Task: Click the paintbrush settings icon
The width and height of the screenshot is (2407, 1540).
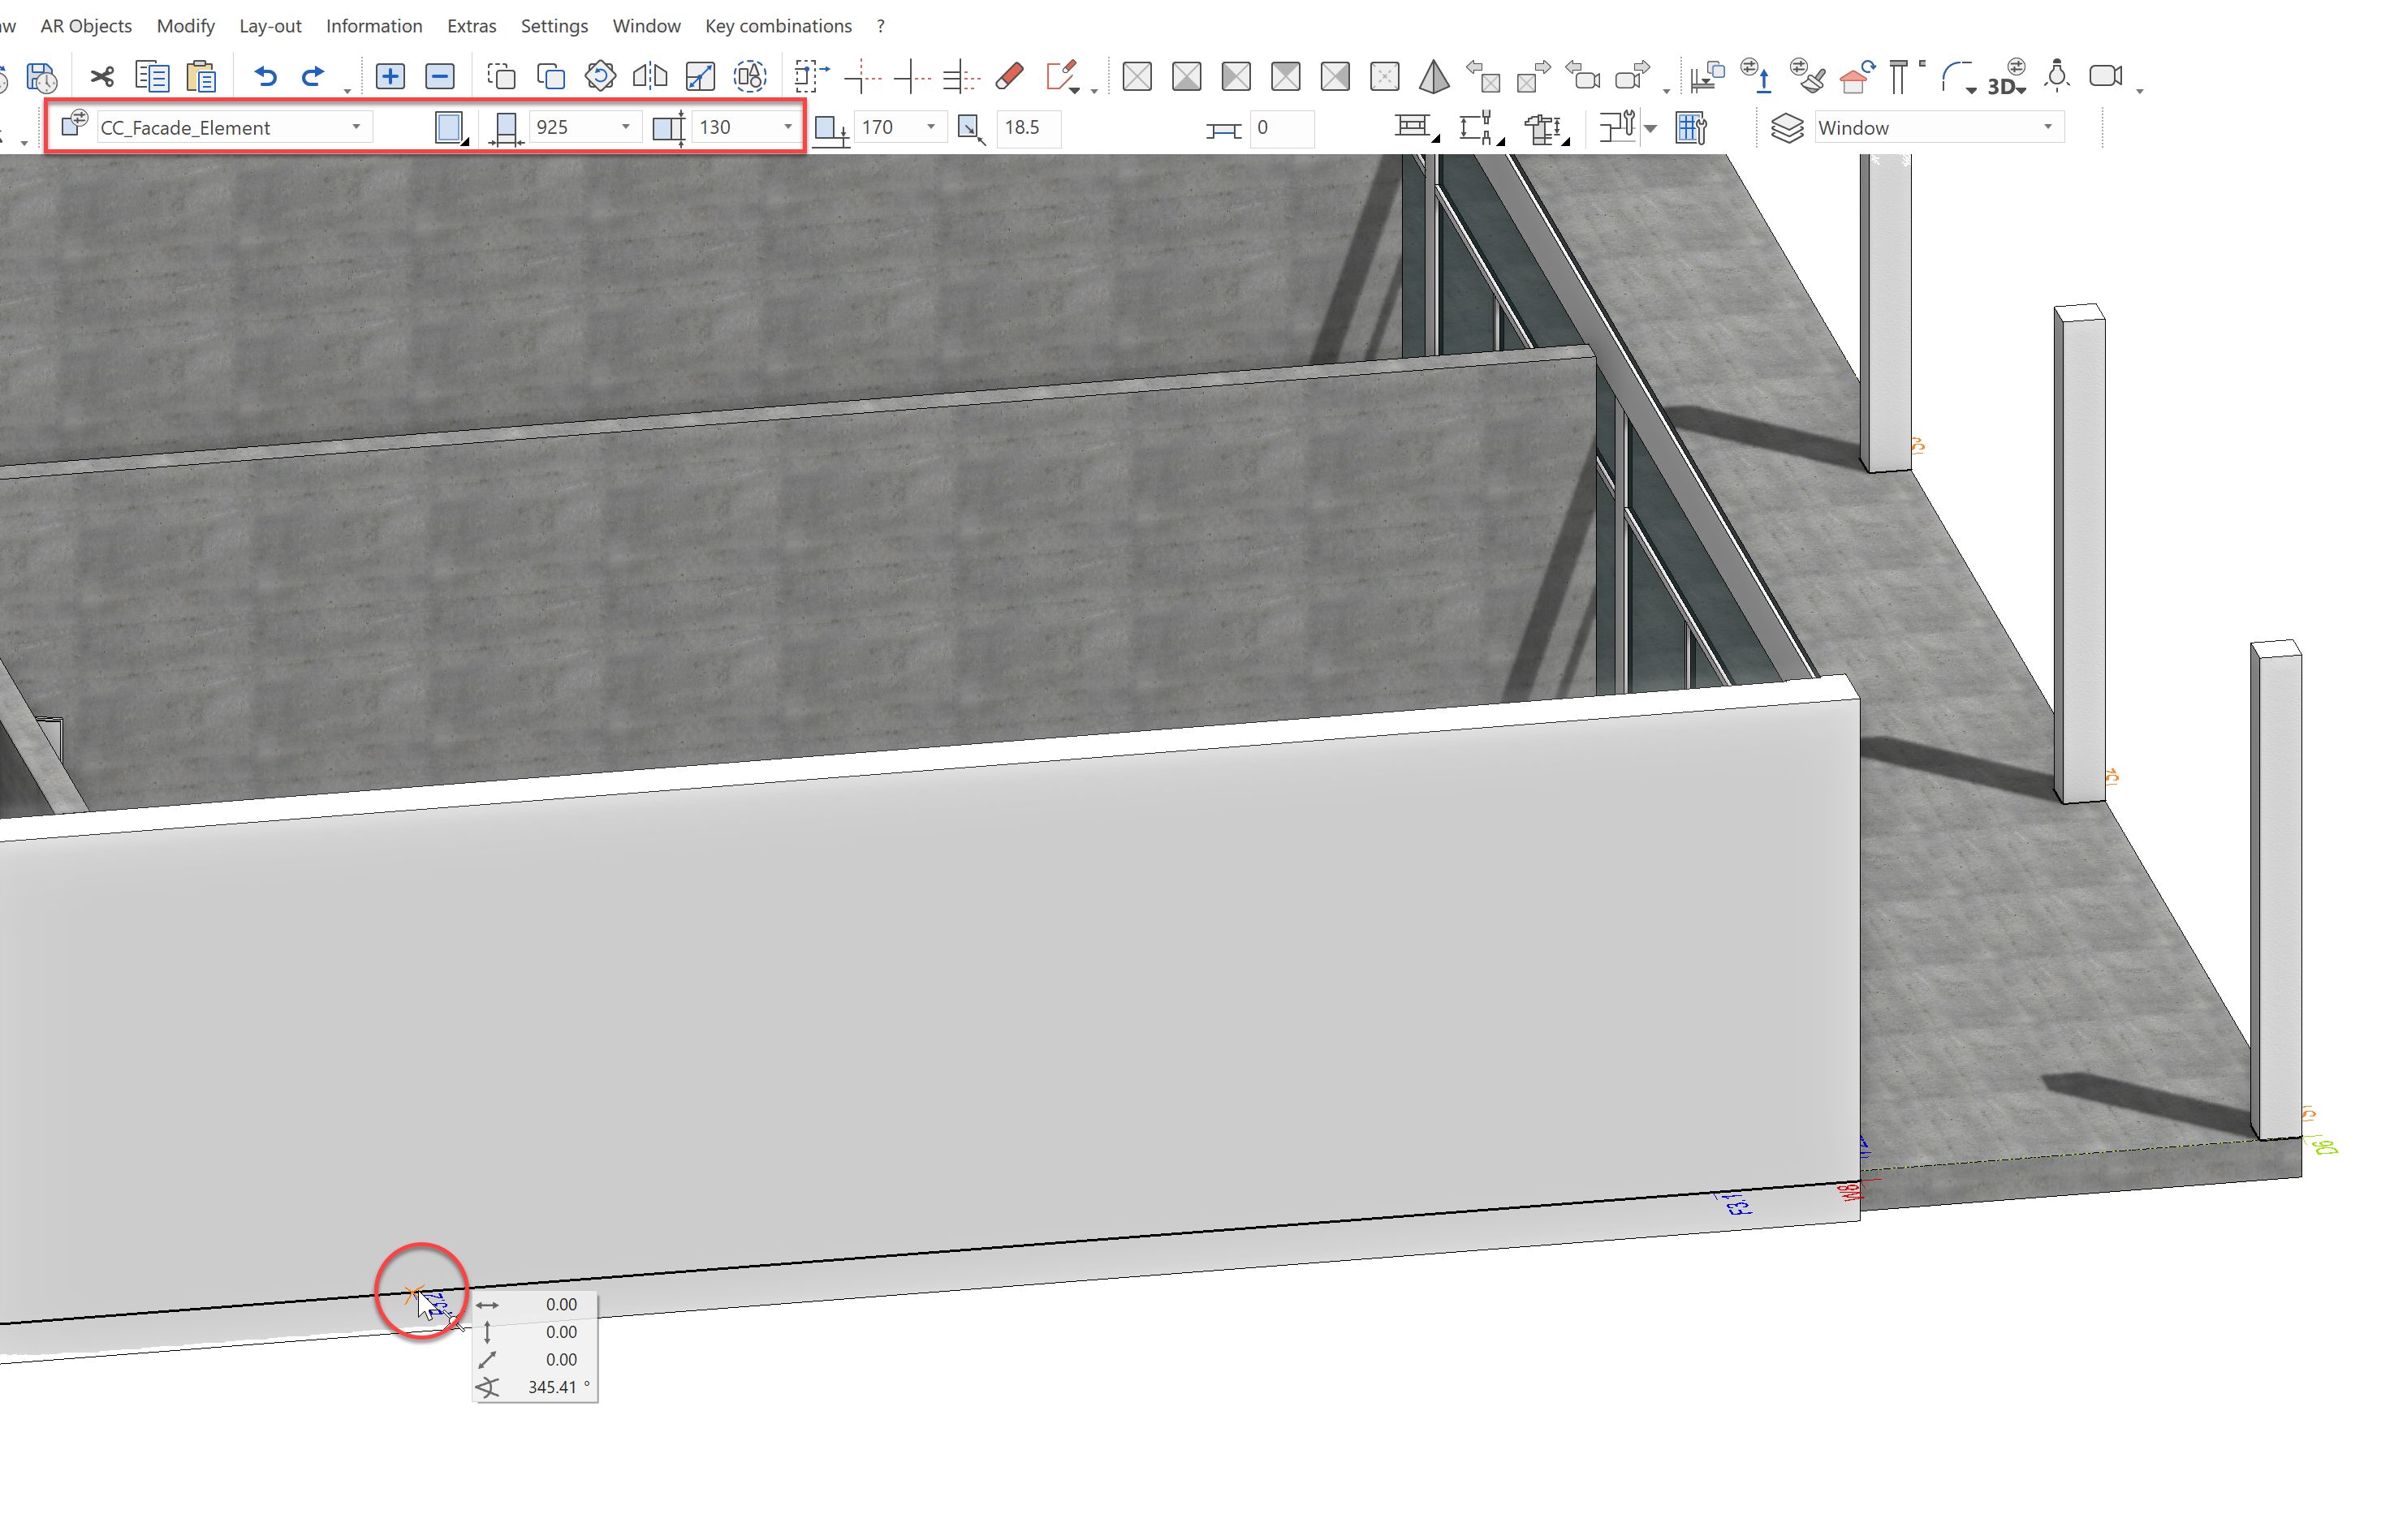Action: coord(1807,76)
